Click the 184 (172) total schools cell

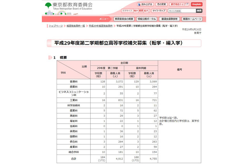tap(102, 159)
